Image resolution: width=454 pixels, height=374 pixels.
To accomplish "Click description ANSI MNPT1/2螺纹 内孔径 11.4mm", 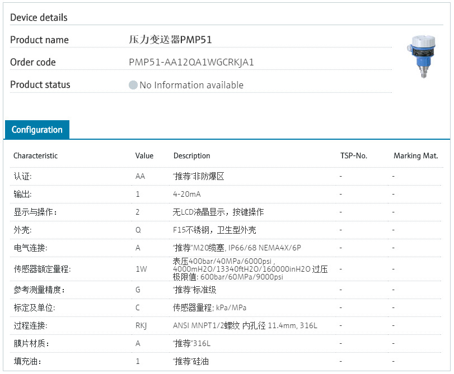I will 245,325.
